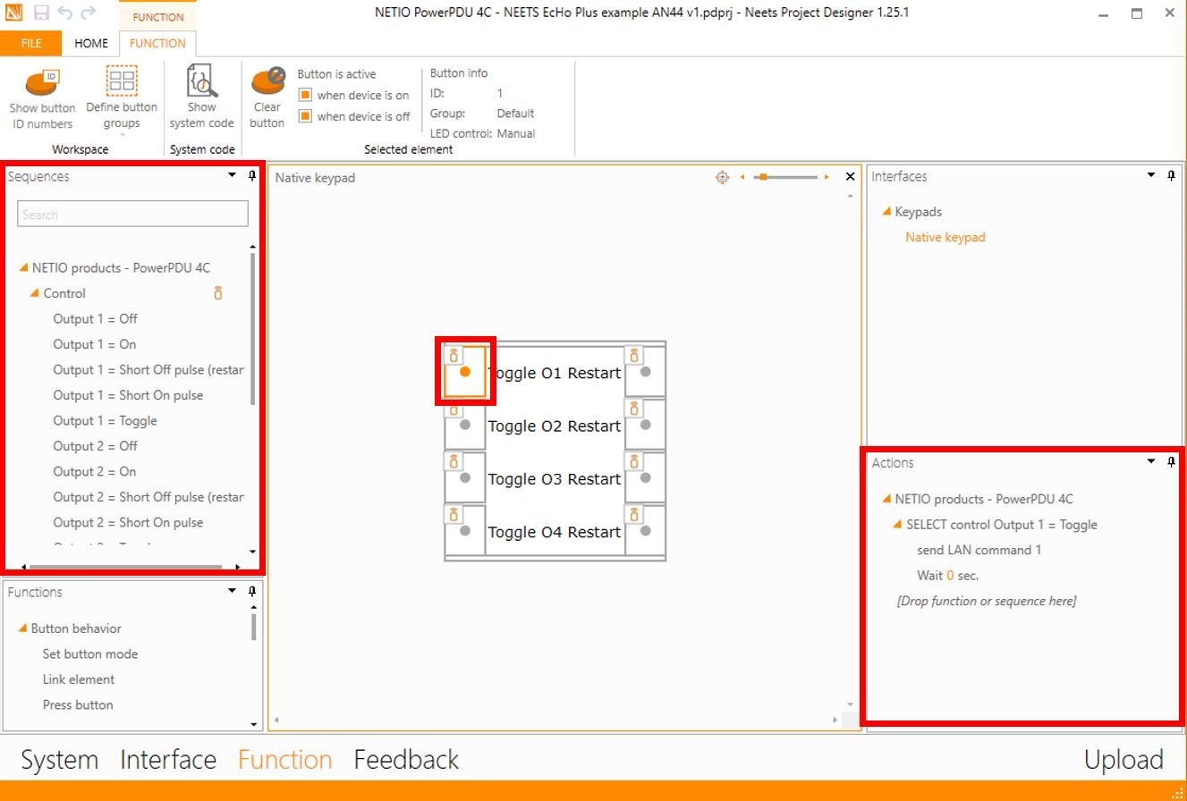Viewport: 1187px width, 801px height.
Task: Select left button of Toggle O3 Restart row
Action: 465,478
